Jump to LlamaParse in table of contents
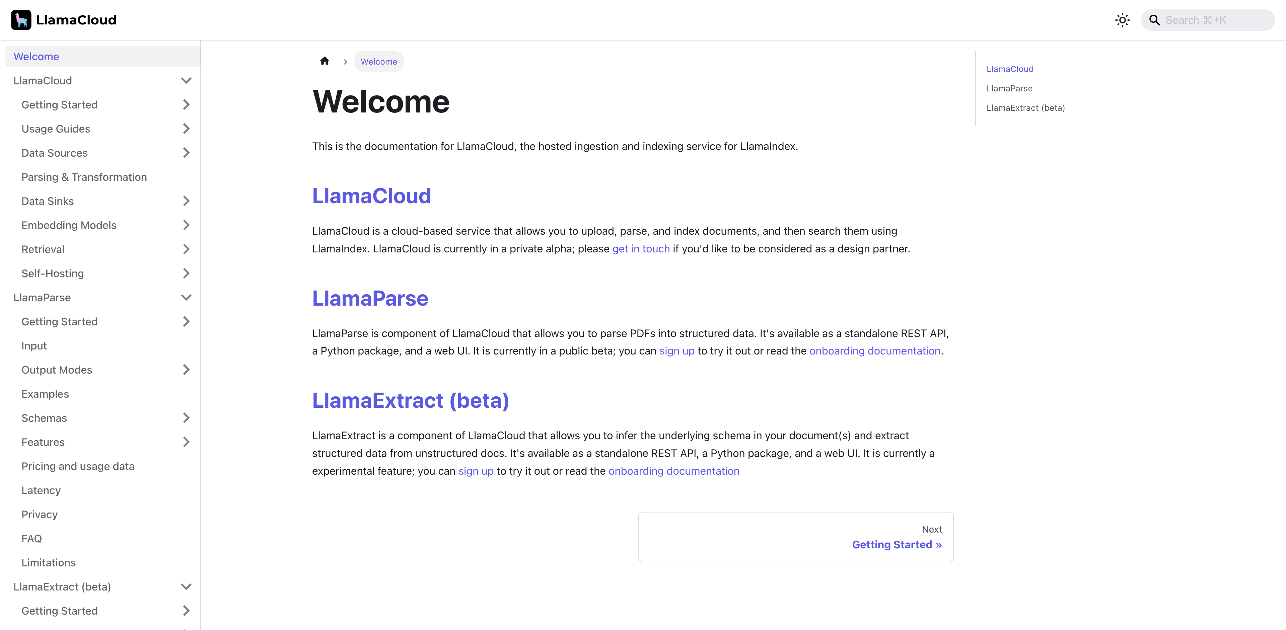The height and width of the screenshot is (630, 1286). point(1009,88)
